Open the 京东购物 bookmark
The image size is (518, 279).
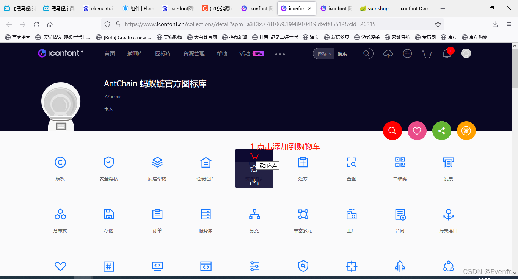(x=474, y=37)
